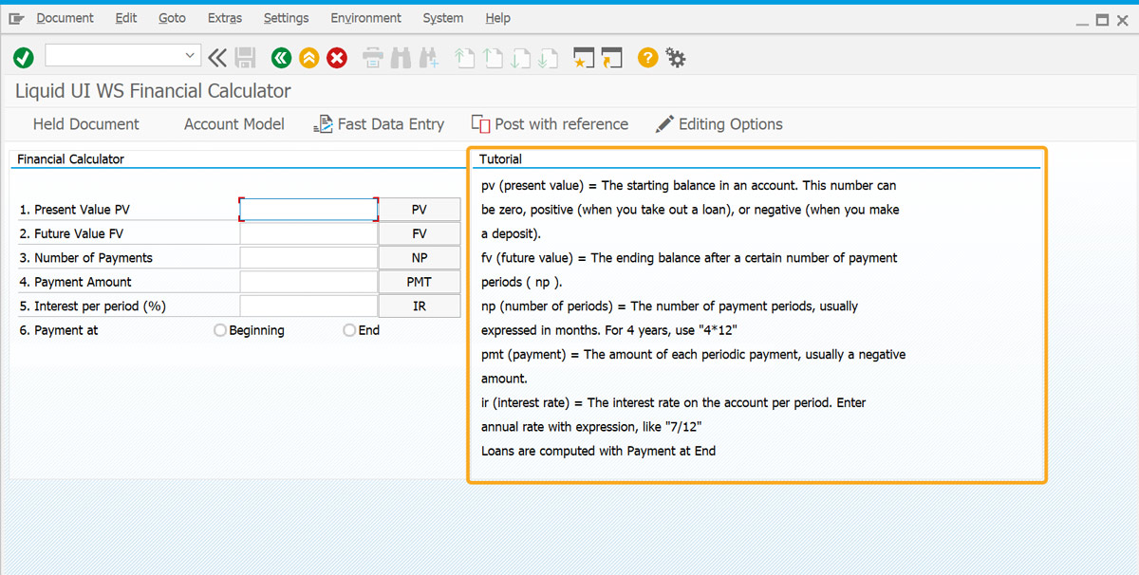Open Customize Local Layout gears icon
1139x575 pixels.
pos(676,58)
